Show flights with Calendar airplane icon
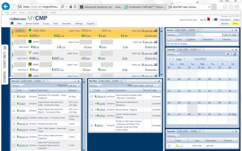The height and width of the screenshot is (151, 242). [x=228, y=54]
